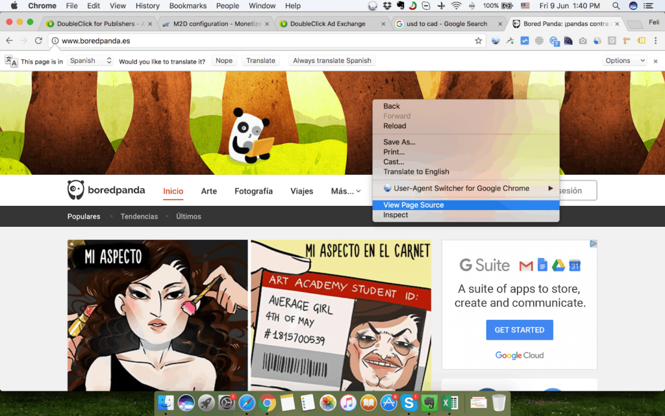Expand the Más navigation dropdown
Screen dimensions: 665x416
click(x=345, y=191)
